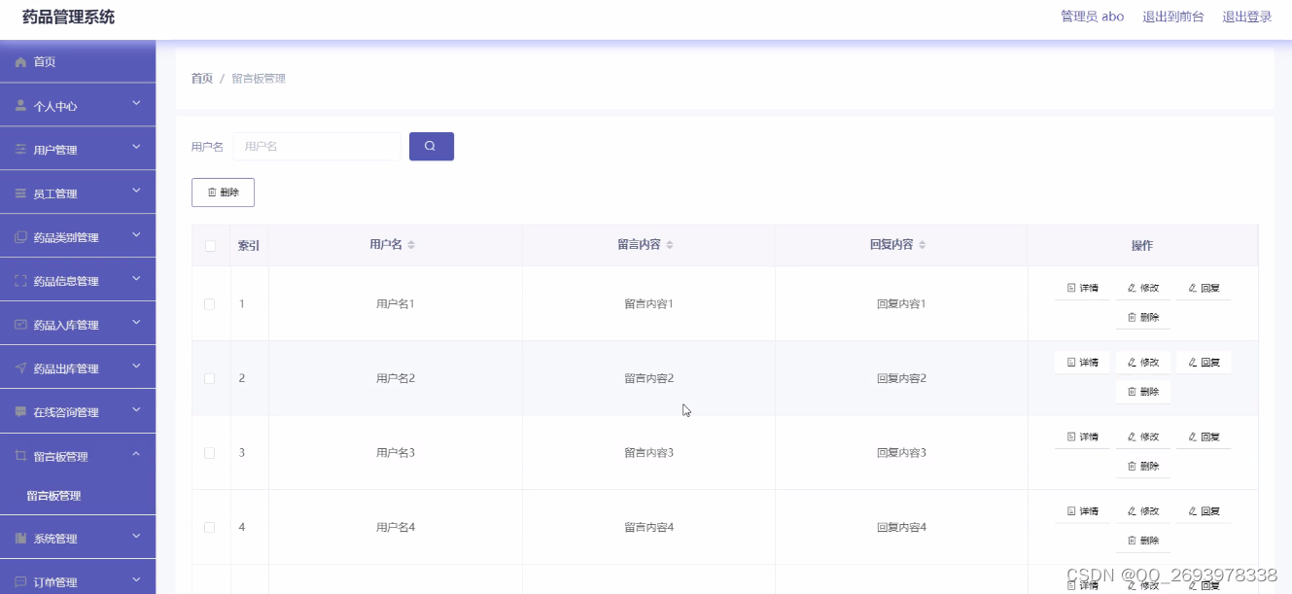Click inside the 用户名 search input field
This screenshot has width=1292, height=594.
[316, 145]
